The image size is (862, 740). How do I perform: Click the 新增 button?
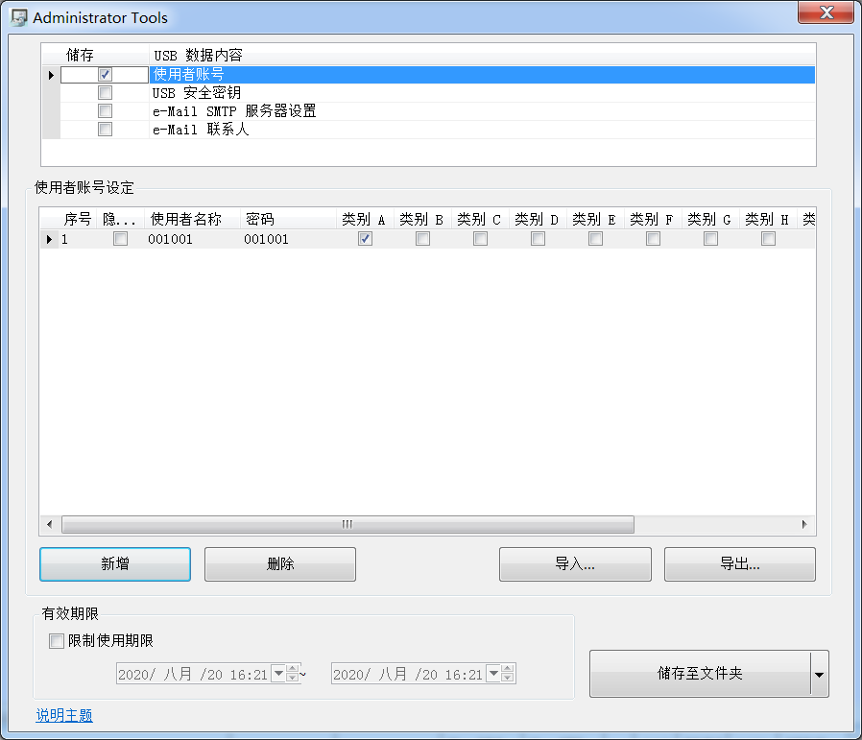pyautogui.click(x=115, y=563)
